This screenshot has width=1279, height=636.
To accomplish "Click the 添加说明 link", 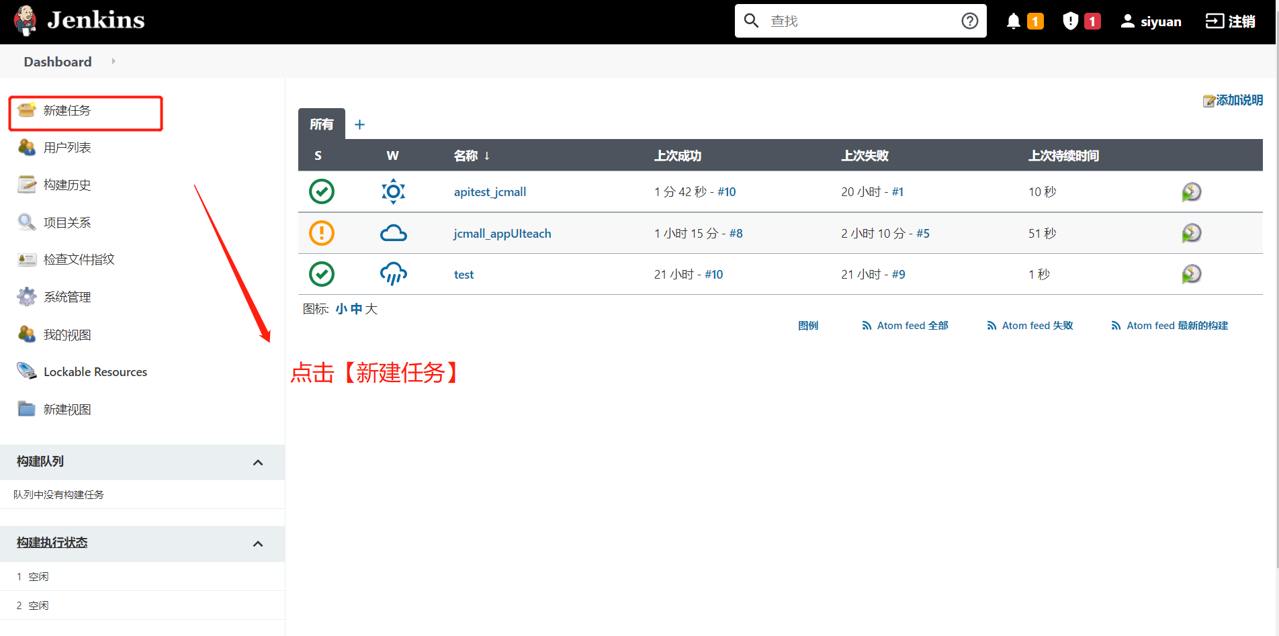I will click(x=1239, y=100).
